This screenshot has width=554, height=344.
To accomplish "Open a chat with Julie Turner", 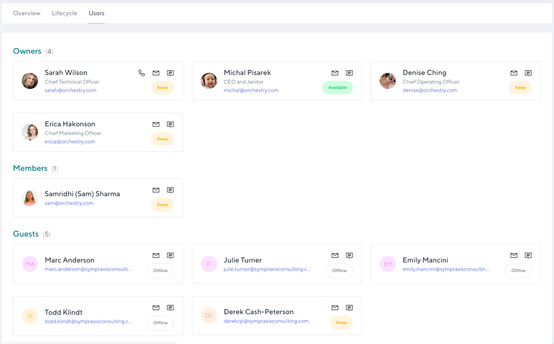I will pyautogui.click(x=350, y=256).
